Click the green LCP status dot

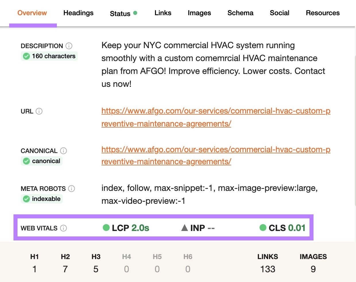pyautogui.click(x=106, y=228)
